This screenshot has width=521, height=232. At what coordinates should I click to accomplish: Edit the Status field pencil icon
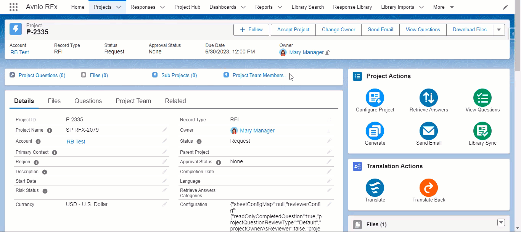(329, 141)
